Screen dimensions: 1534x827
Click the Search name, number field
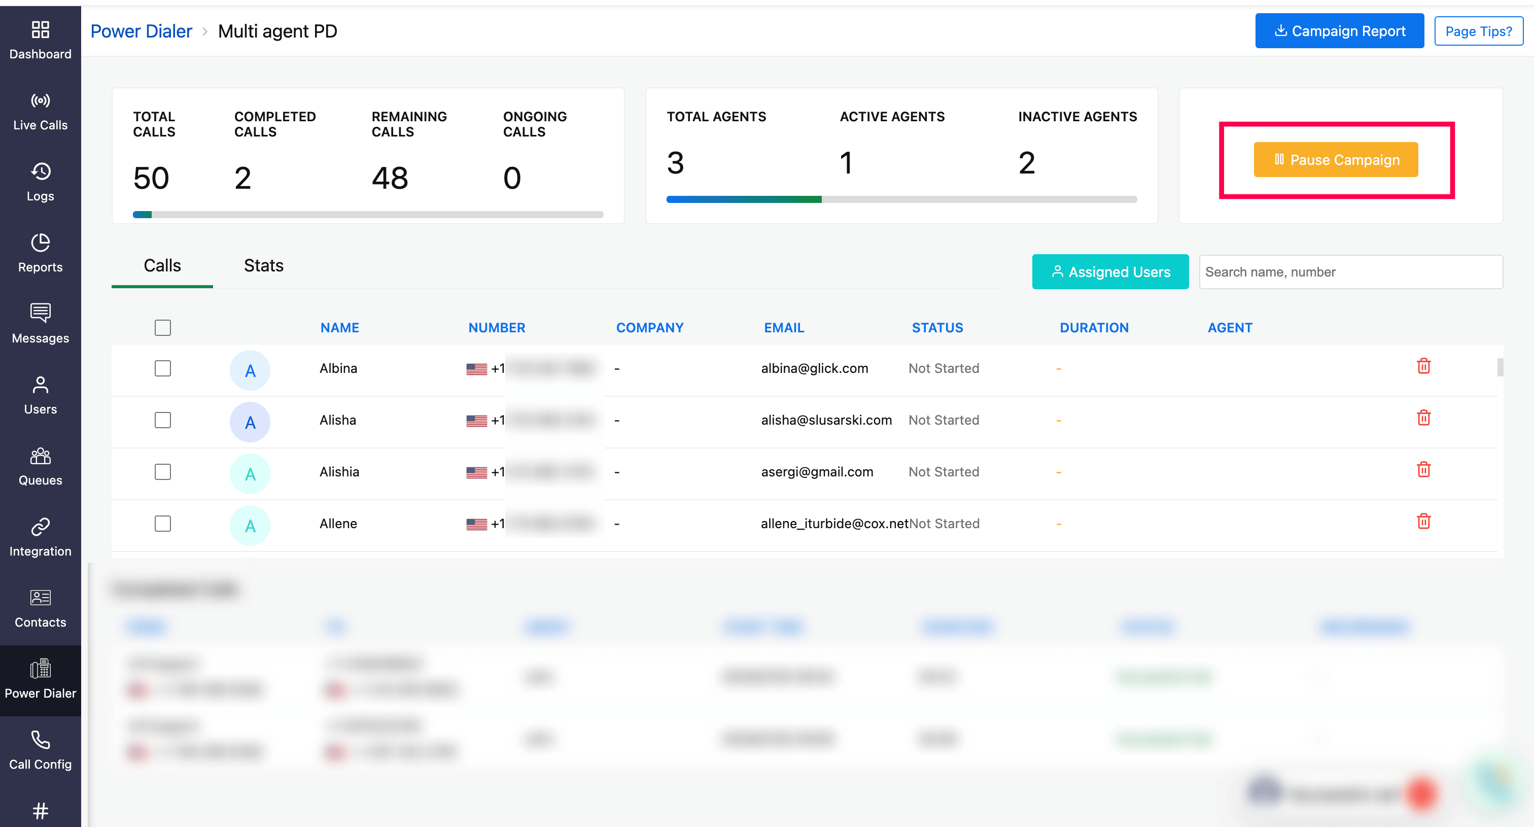click(x=1350, y=272)
